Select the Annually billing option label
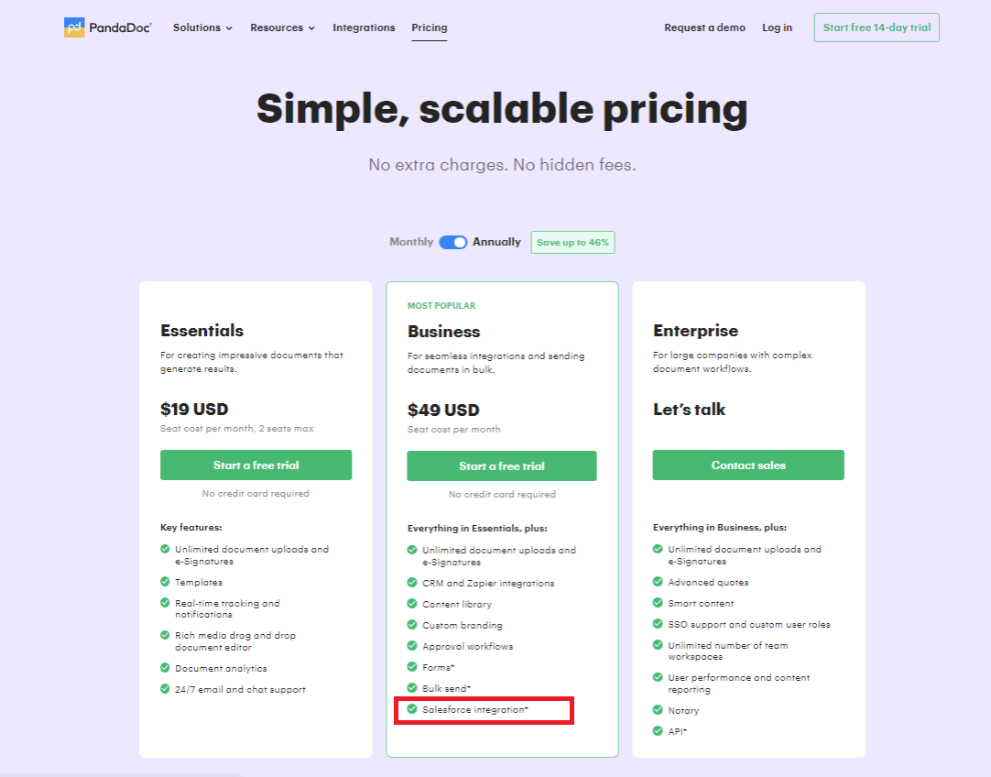The height and width of the screenshot is (777, 991). tap(496, 242)
